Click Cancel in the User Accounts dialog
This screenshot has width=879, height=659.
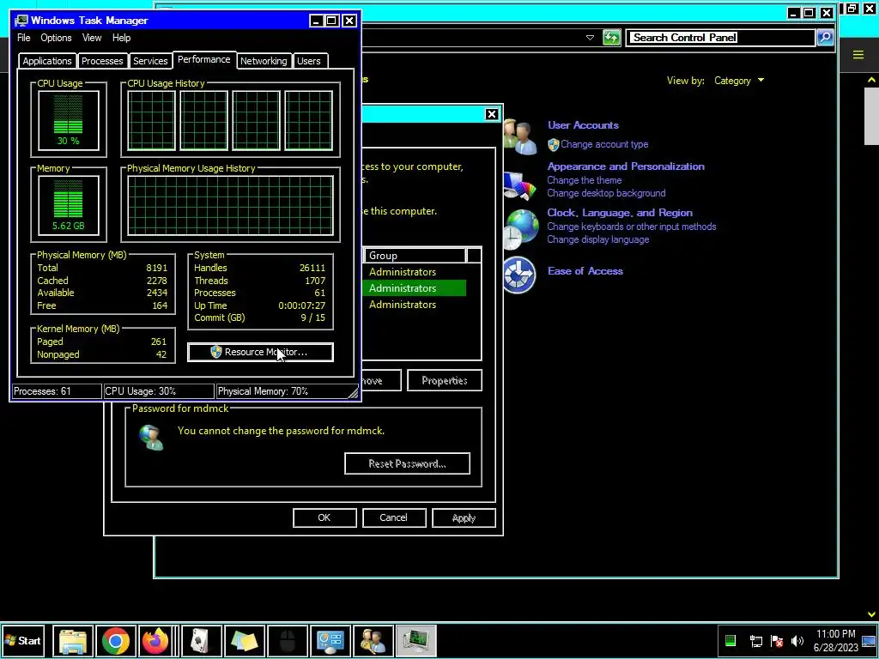[393, 517]
